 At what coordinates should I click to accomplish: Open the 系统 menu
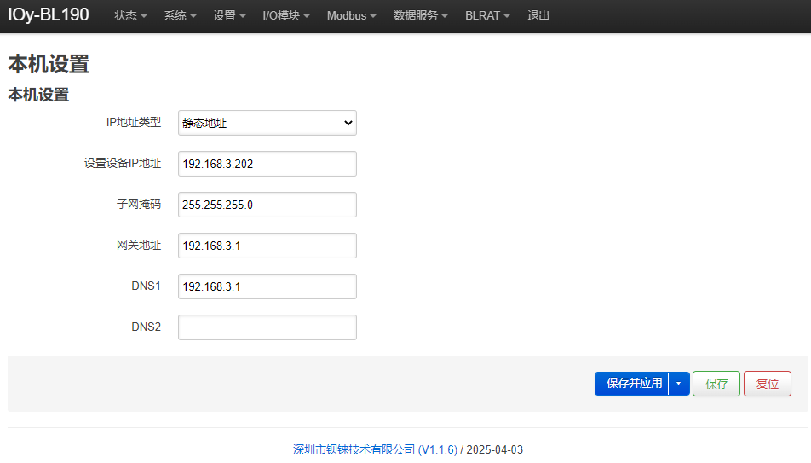(x=180, y=15)
